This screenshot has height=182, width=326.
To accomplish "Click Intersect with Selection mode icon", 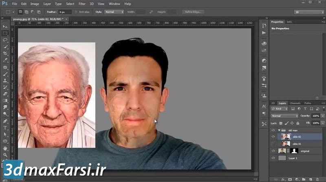I will pyautogui.click(x=39, y=12).
